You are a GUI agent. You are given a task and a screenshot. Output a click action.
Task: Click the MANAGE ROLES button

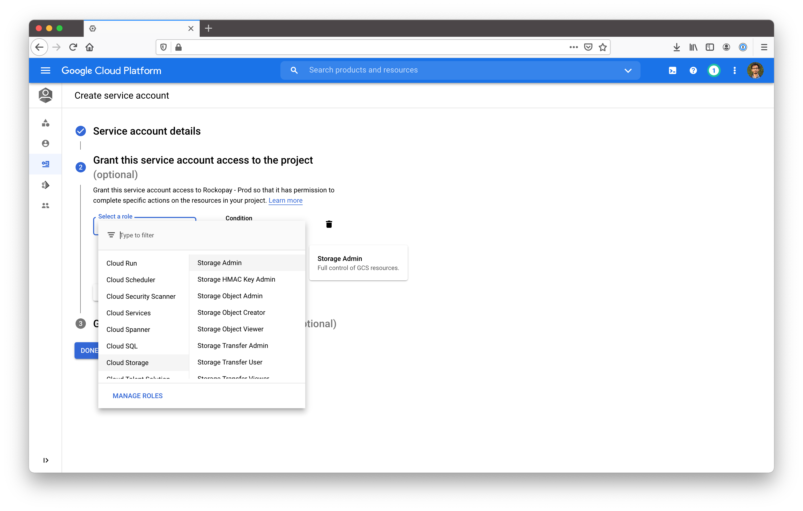click(x=137, y=396)
